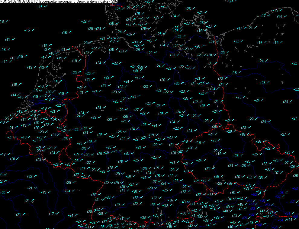Select the +11 pressure reading

8,40
